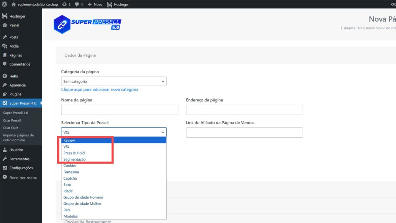Open the Aparência menu
This screenshot has height=223, width=396.
click(17, 85)
